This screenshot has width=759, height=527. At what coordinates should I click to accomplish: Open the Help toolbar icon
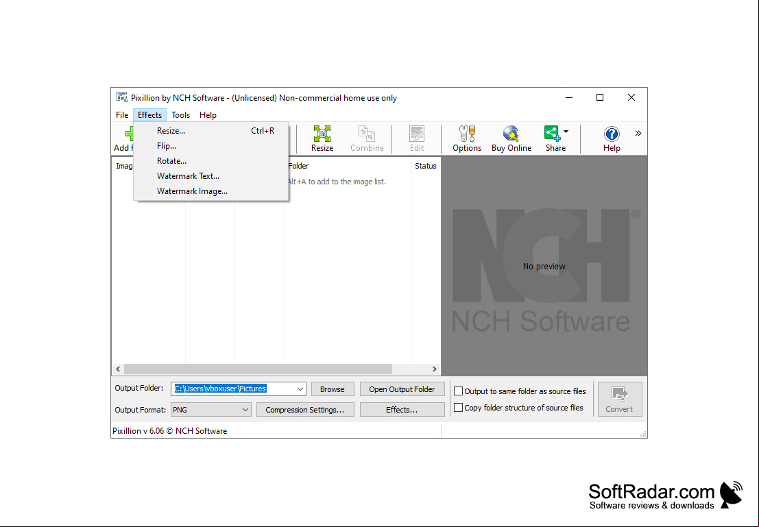[x=612, y=138]
